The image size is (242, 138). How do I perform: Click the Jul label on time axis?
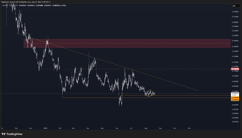pyautogui.click(x=131, y=128)
